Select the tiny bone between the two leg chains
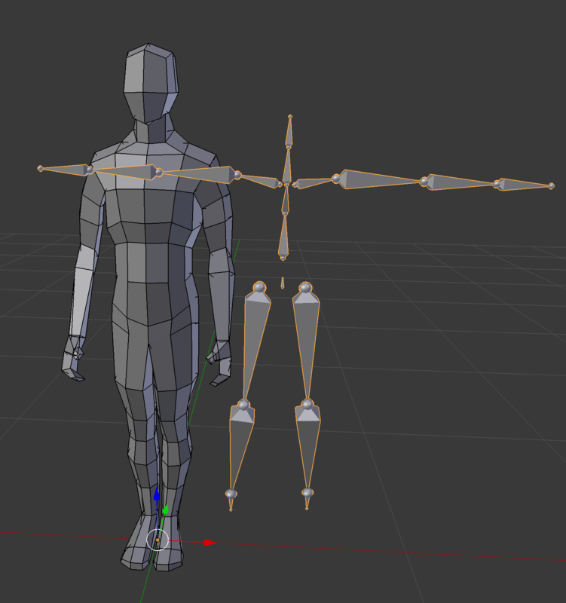Screen dimensions: 566x603 click(x=283, y=283)
